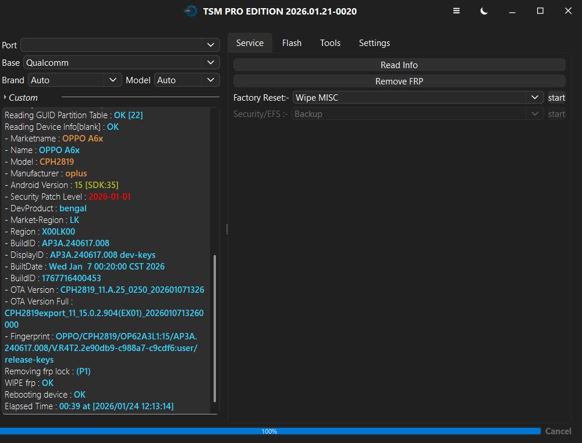Open the Model Auto dropdown
This screenshot has width=582, height=443.
(x=187, y=80)
